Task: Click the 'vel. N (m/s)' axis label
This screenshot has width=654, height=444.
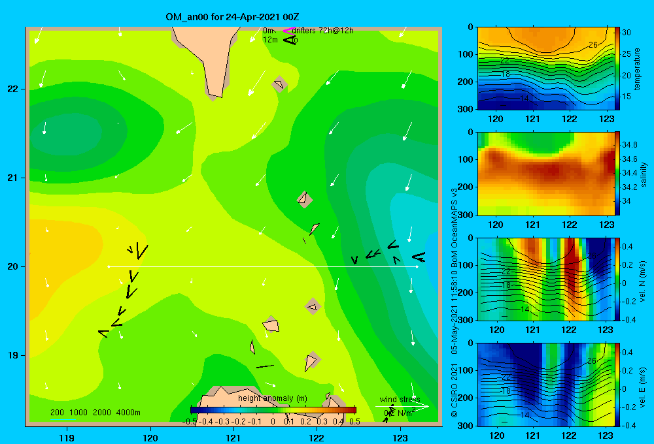Action: tap(642, 281)
